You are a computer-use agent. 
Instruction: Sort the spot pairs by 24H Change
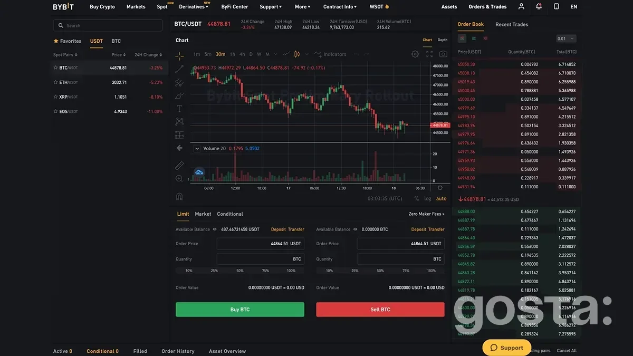(x=148, y=55)
